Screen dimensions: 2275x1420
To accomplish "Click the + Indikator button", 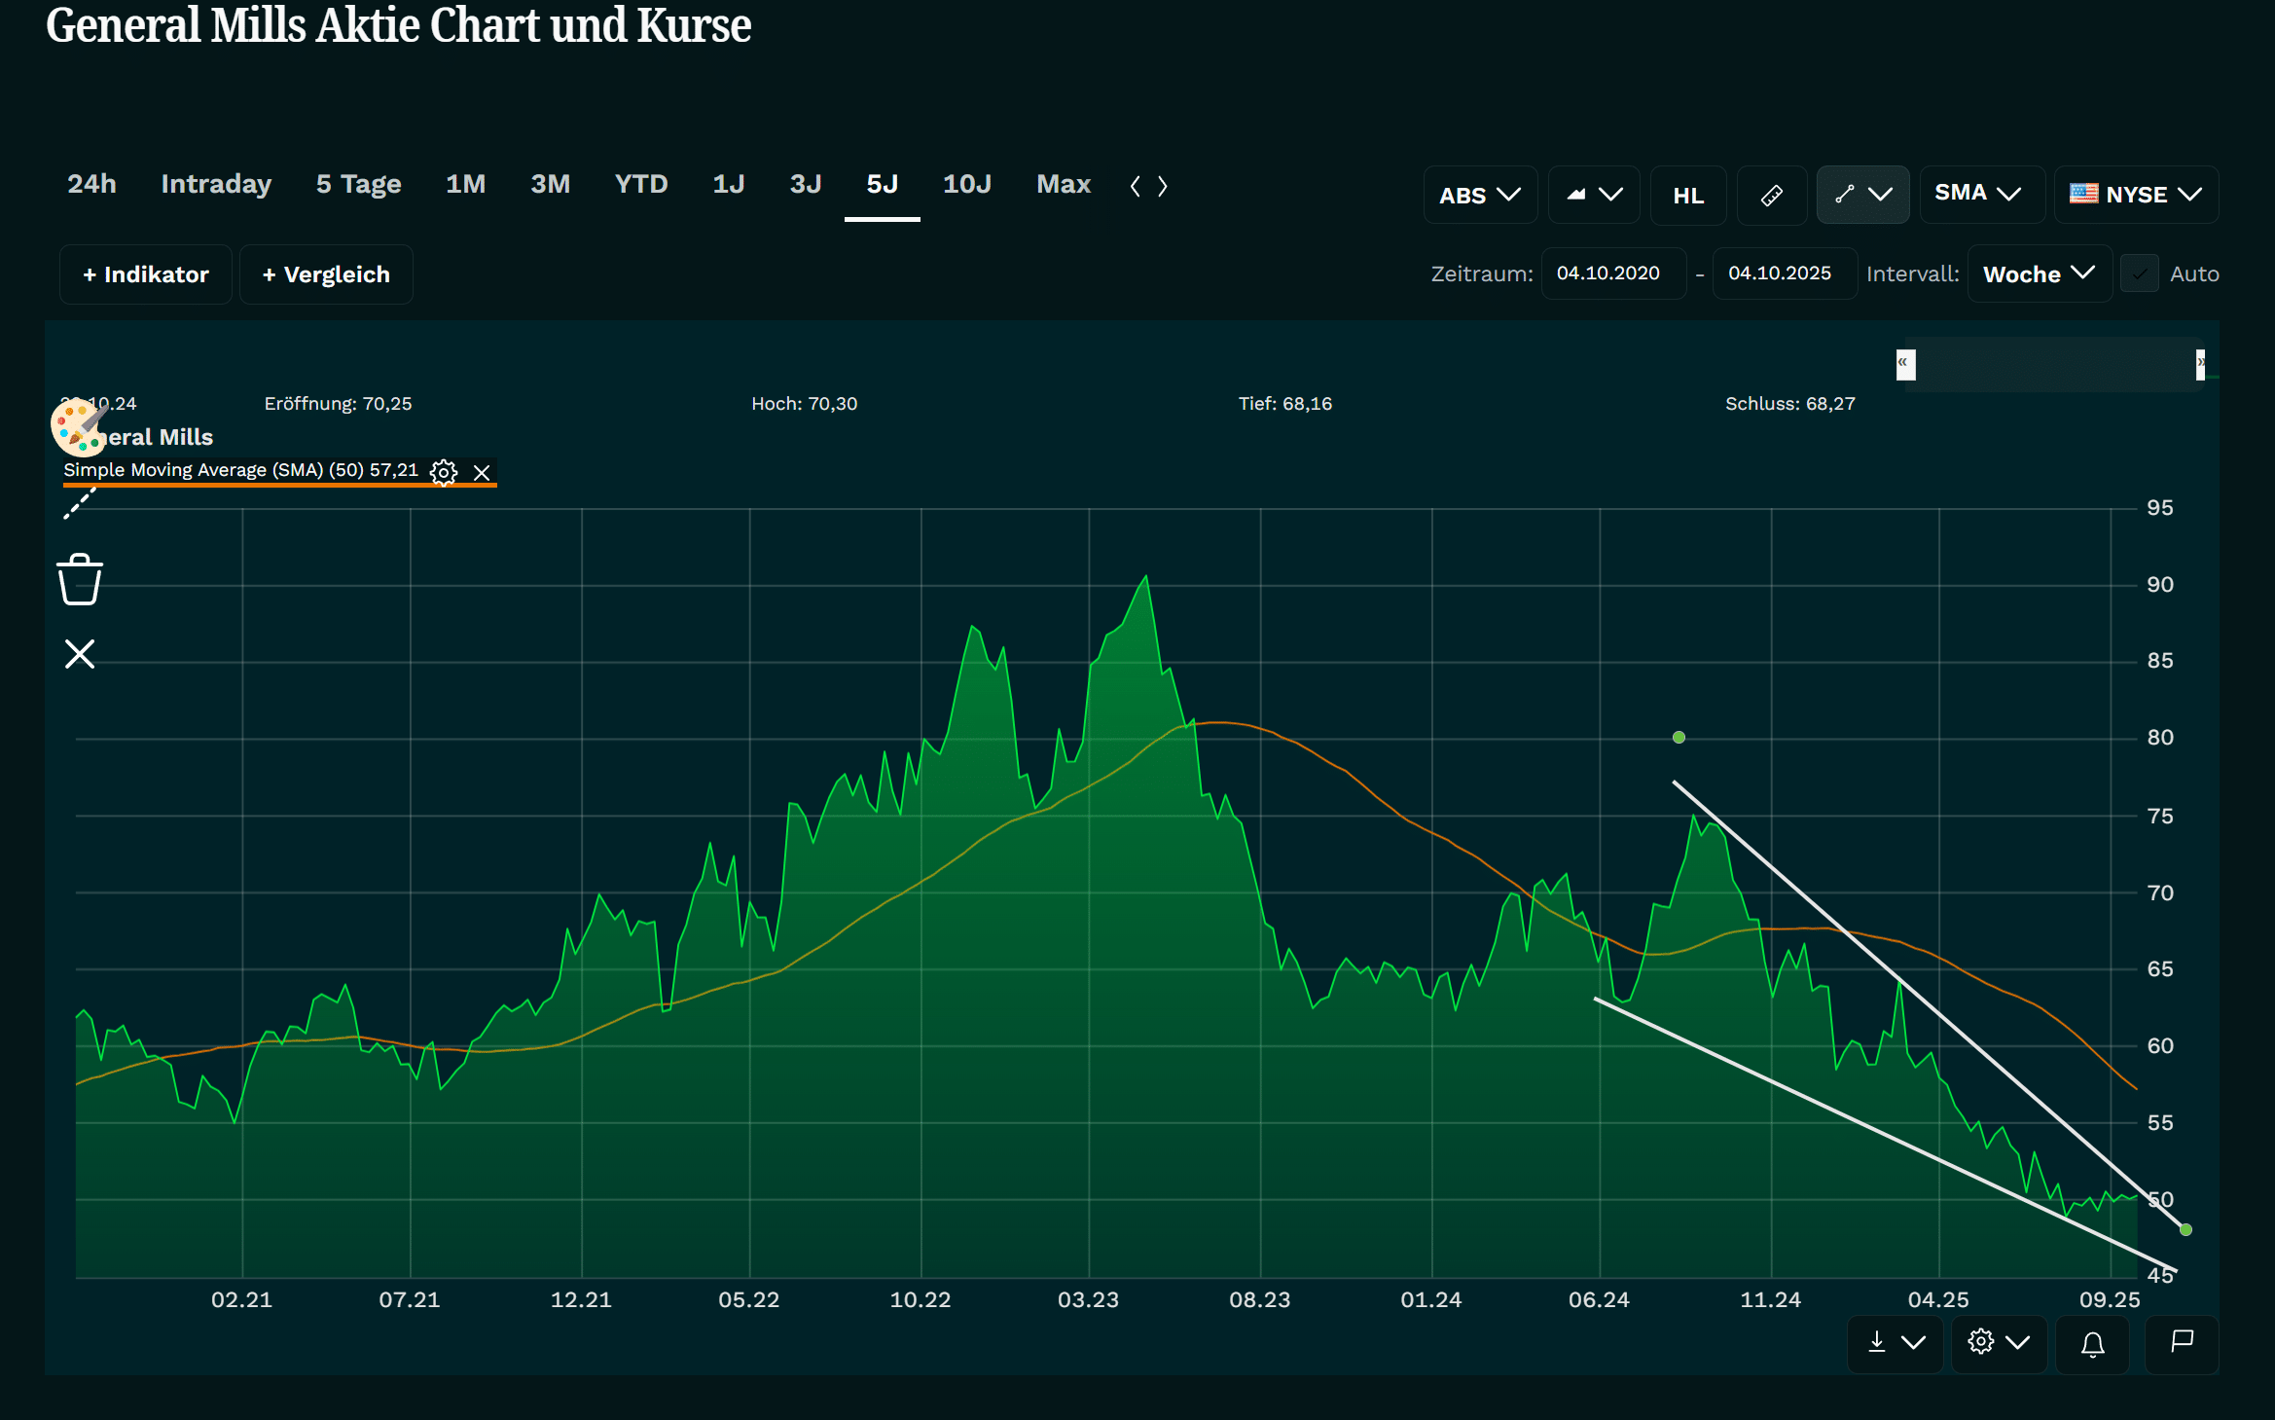I will tap(146, 274).
